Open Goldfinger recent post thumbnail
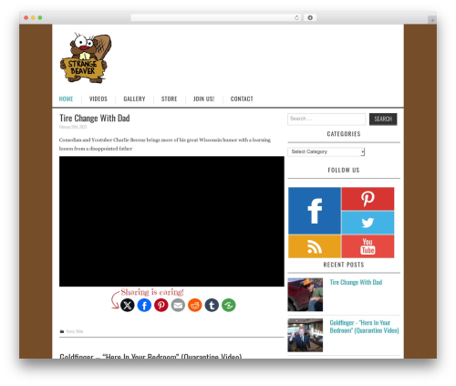 (x=306, y=335)
